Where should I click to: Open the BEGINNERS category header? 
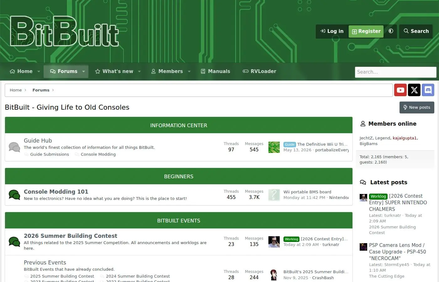point(179,176)
